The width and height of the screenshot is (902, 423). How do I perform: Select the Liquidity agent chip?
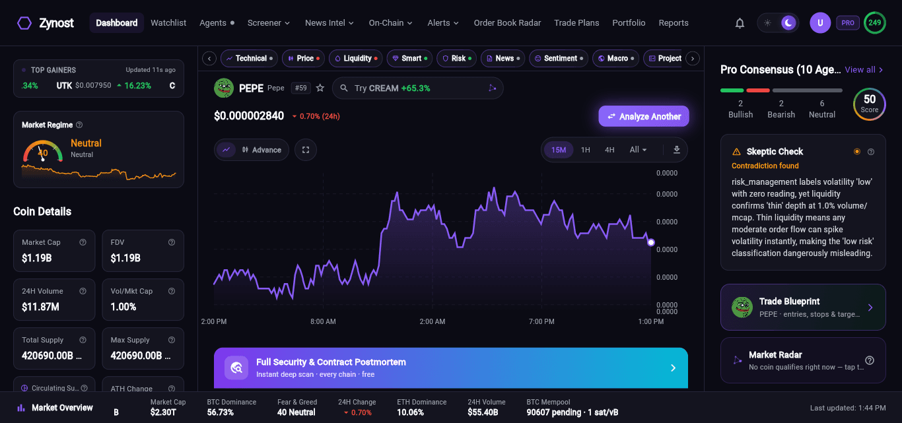click(x=356, y=59)
